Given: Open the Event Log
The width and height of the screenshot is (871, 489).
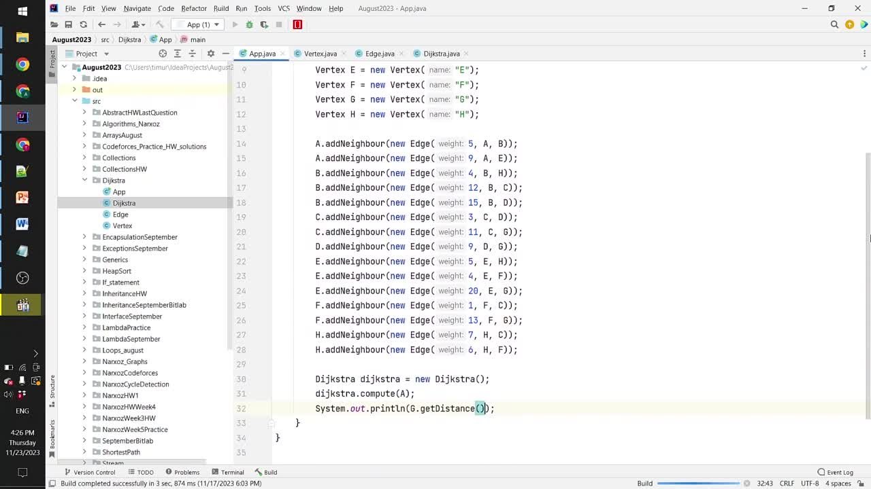Looking at the screenshot, I should pos(835,472).
